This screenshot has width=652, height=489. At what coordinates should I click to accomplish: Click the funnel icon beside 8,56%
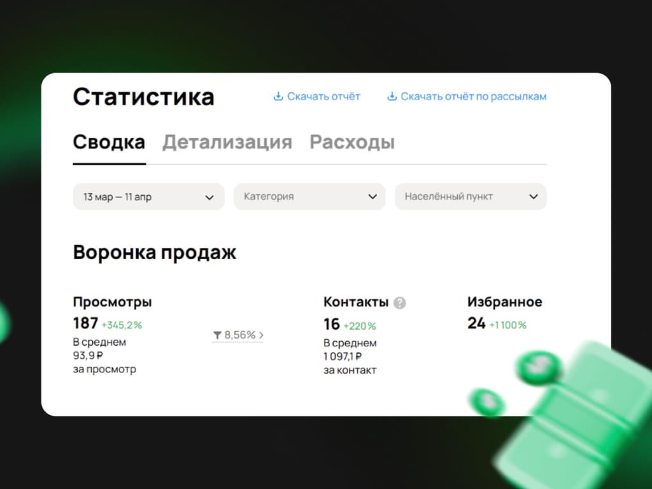217,335
